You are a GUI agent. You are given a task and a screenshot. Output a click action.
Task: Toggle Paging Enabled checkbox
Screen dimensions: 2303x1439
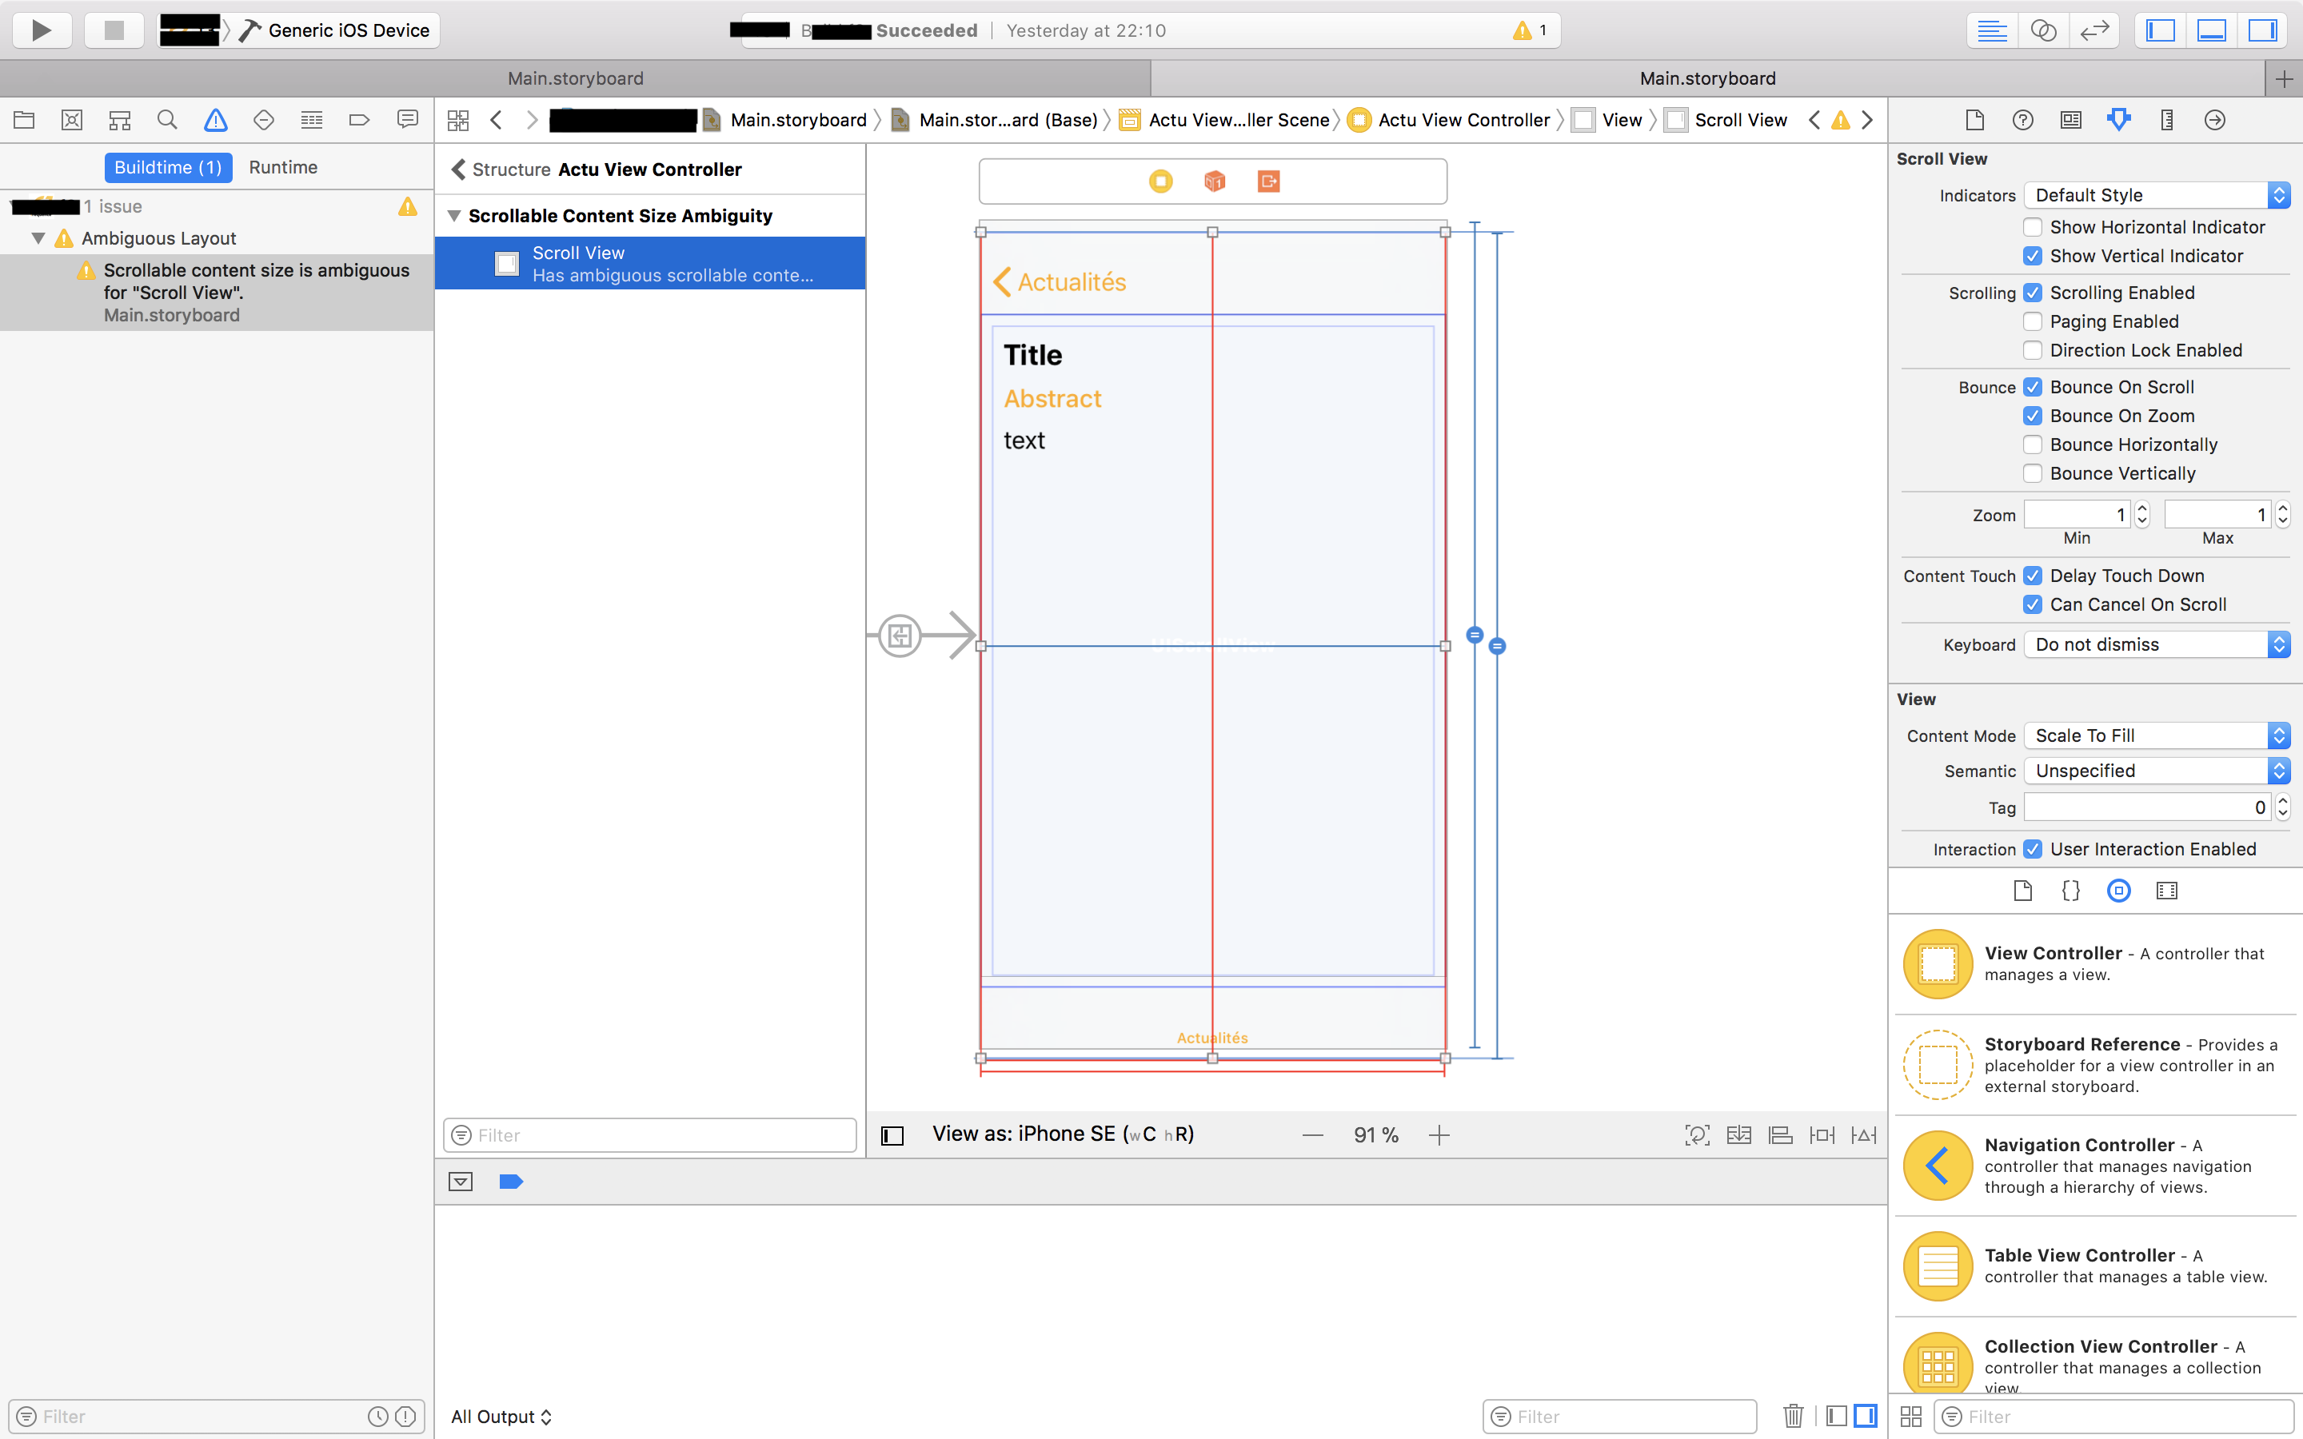coord(2033,321)
